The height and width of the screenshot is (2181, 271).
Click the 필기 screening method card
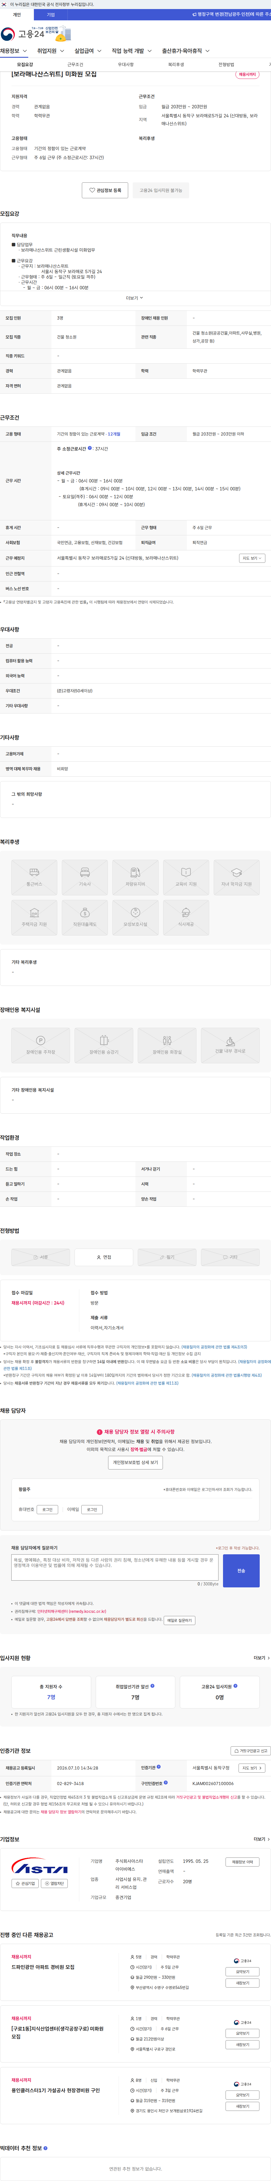click(167, 1257)
